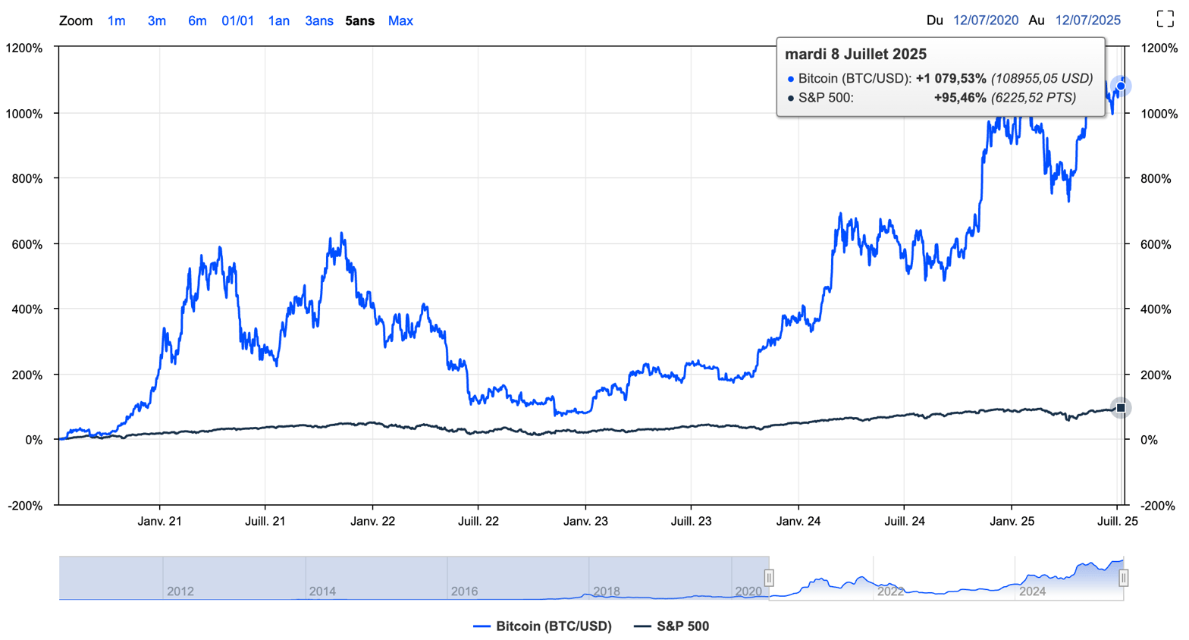Select the 1m zoom range
The height and width of the screenshot is (640, 1189).
116,21
